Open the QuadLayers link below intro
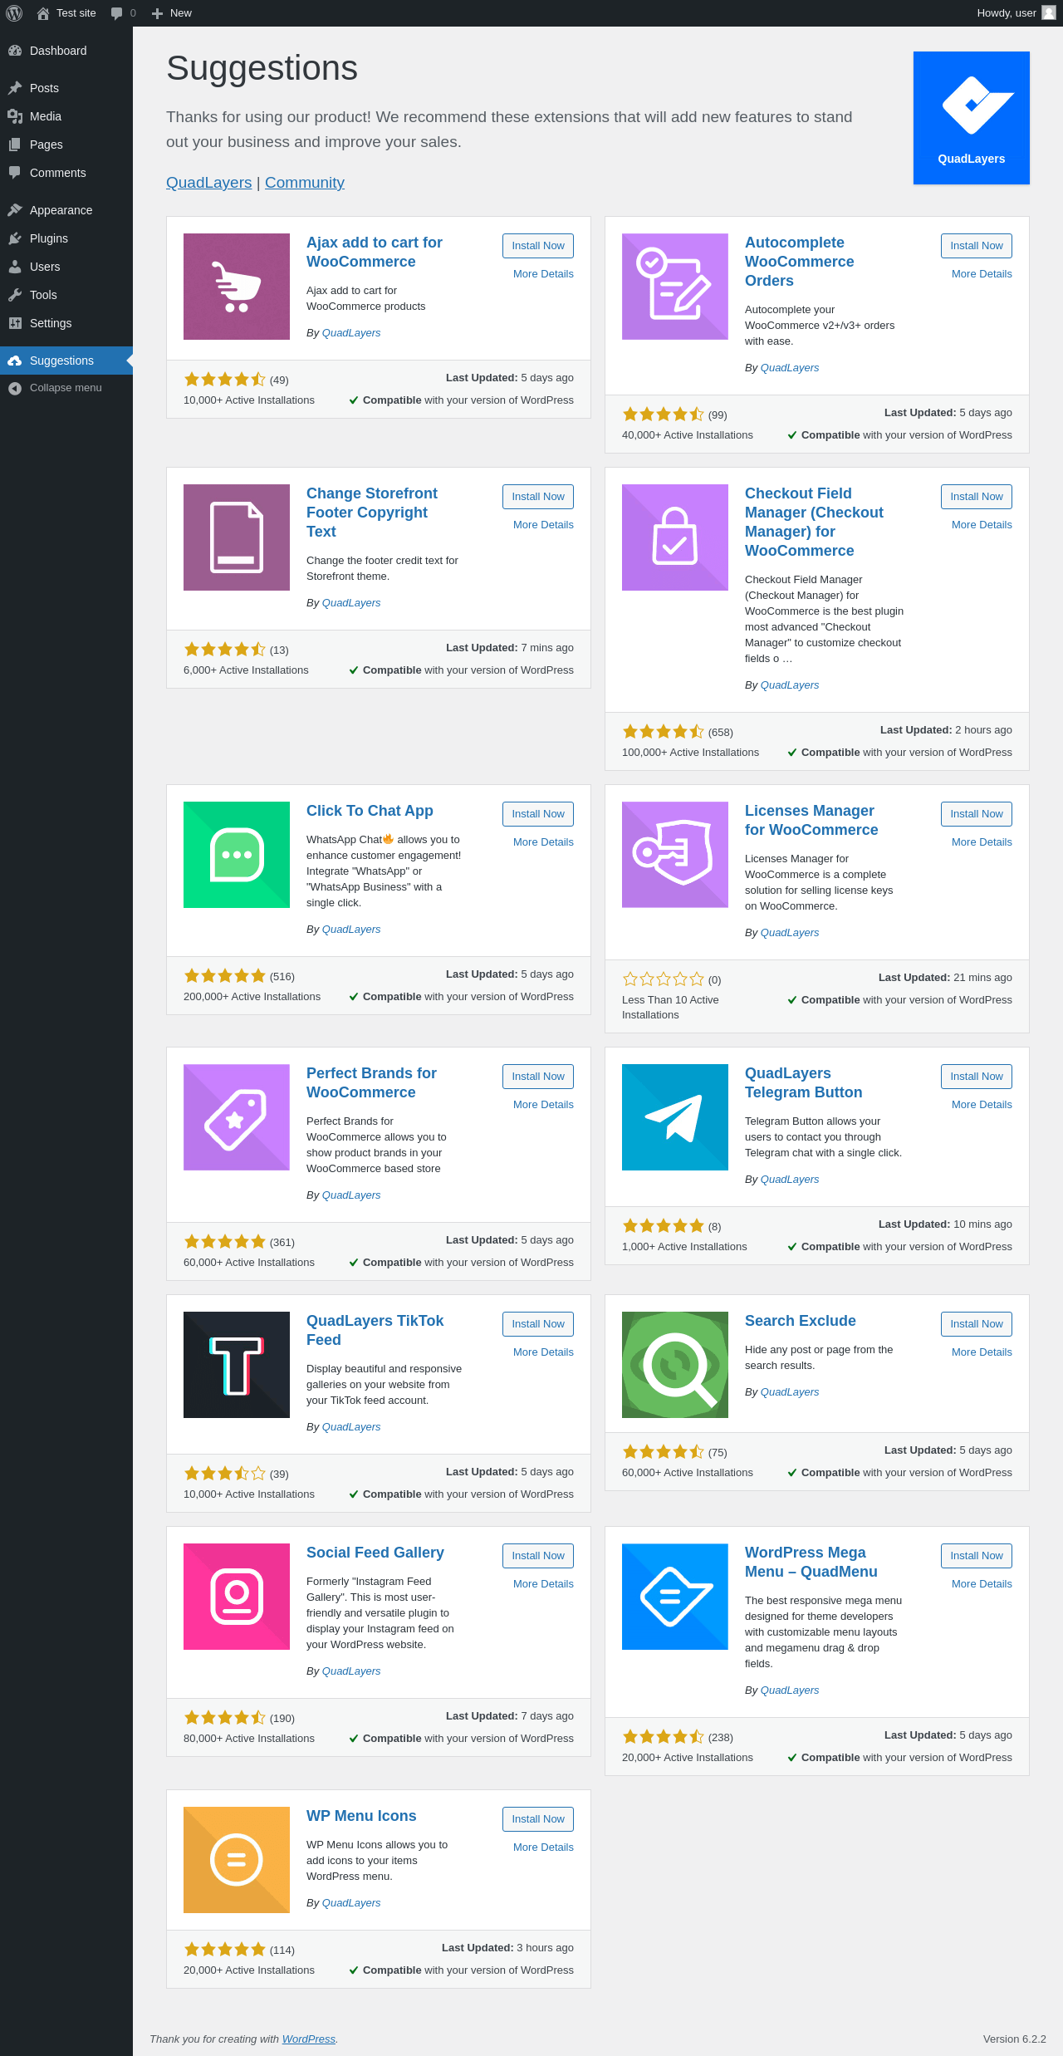Viewport: 1063px width, 2056px height. (x=208, y=183)
